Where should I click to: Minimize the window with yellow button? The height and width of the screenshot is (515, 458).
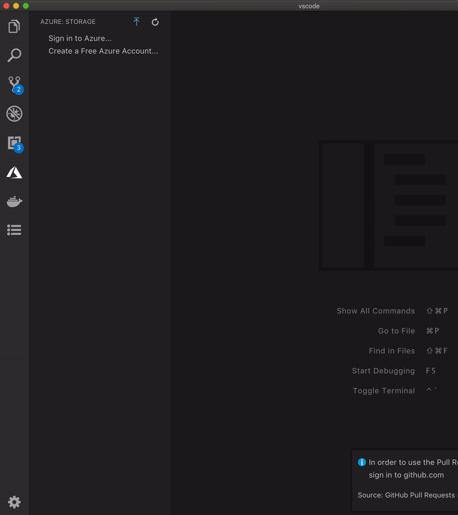(16, 6)
